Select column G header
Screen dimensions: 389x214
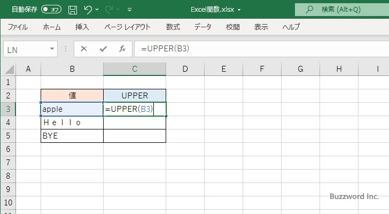click(300, 69)
